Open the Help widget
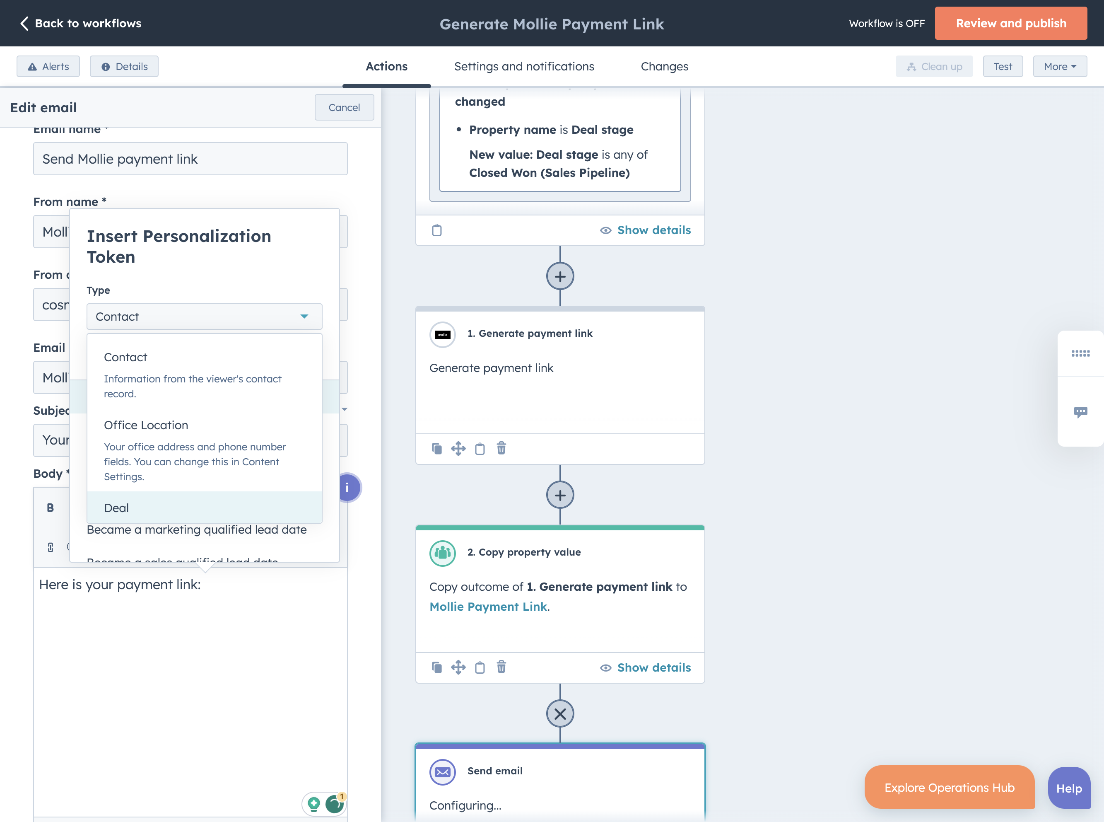The height and width of the screenshot is (822, 1104). [x=1069, y=788]
